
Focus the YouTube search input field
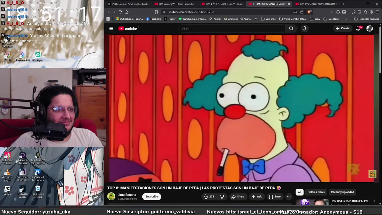click(x=232, y=28)
